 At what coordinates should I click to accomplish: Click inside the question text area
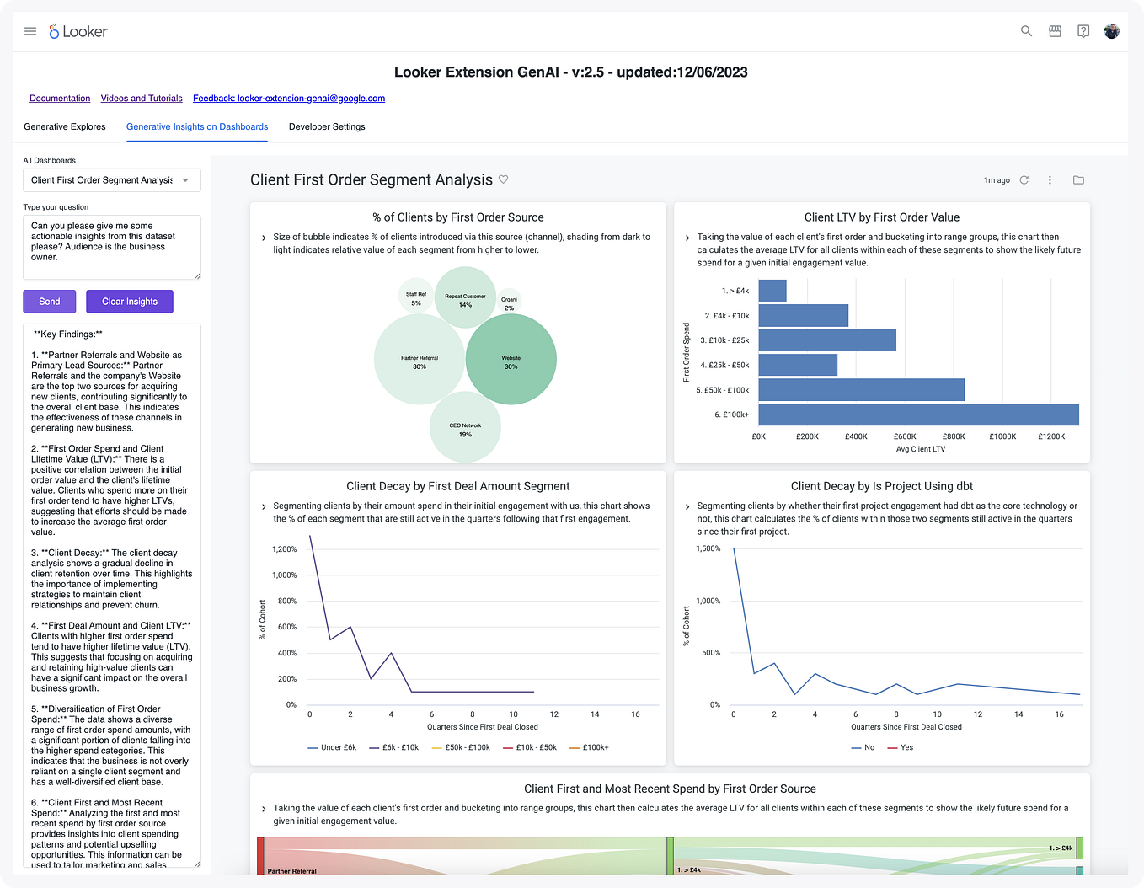click(111, 246)
